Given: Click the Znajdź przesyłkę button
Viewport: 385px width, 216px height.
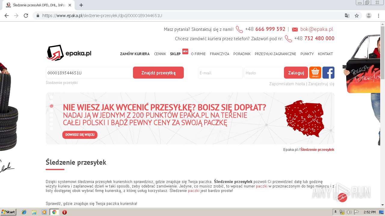Looking at the screenshot, I should coord(158,73).
